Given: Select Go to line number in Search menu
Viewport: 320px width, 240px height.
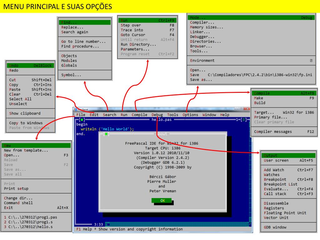Looking at the screenshot, I should pyautogui.click(x=85, y=42).
